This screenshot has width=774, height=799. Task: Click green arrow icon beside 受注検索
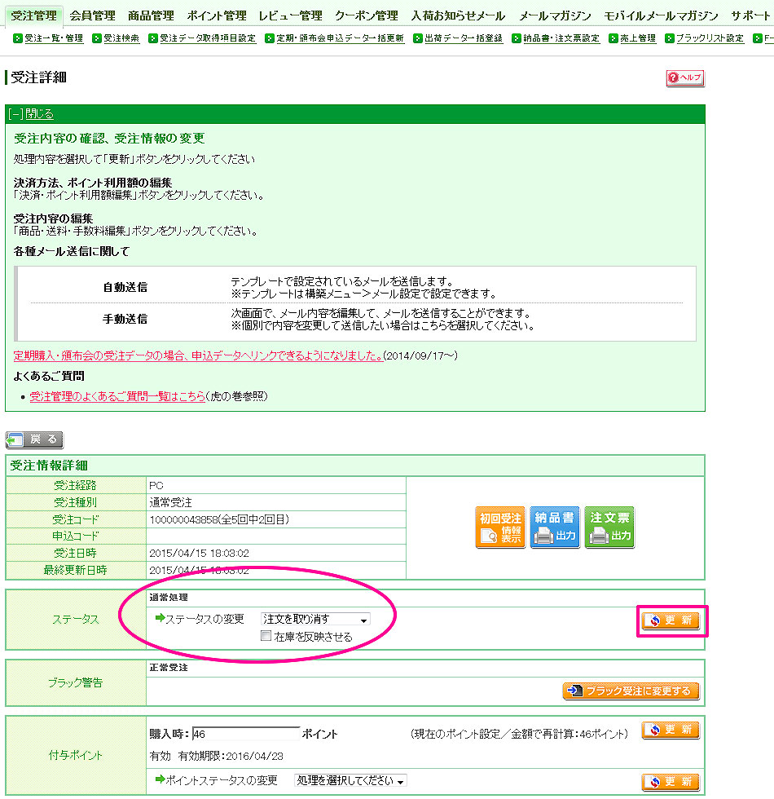97,38
